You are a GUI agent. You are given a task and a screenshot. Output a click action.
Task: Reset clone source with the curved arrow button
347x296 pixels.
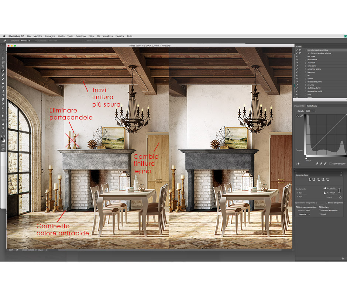340,197
